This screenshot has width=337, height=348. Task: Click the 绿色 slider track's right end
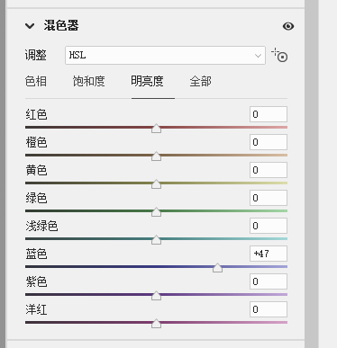[285, 211]
